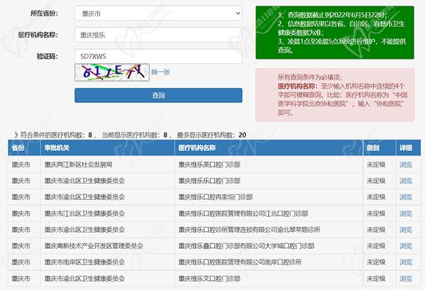Open 浏览 for 重庆维乐口腔冉家坝门诊部
The image size is (425, 290).
coord(406,197)
